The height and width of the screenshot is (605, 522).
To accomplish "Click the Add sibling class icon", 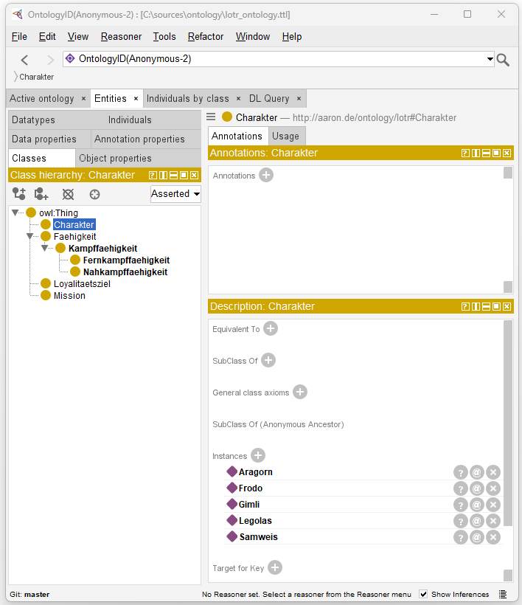I will tap(42, 194).
